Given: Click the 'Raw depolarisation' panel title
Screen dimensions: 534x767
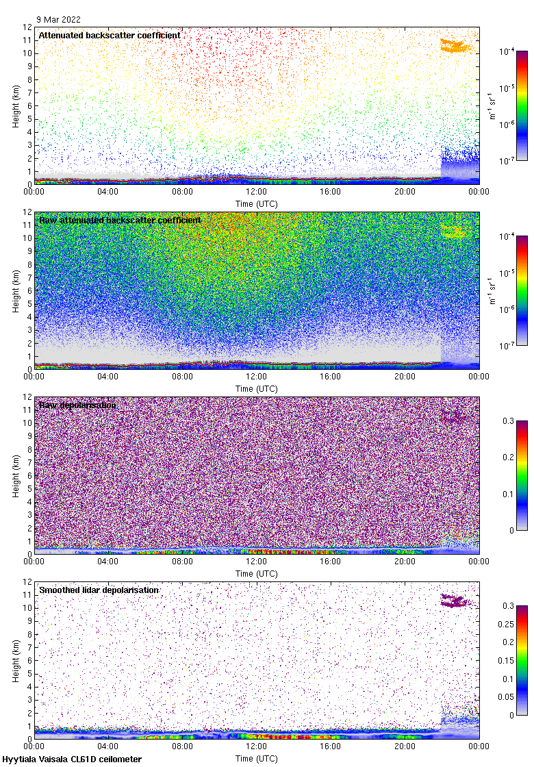Looking at the screenshot, I should (78, 405).
